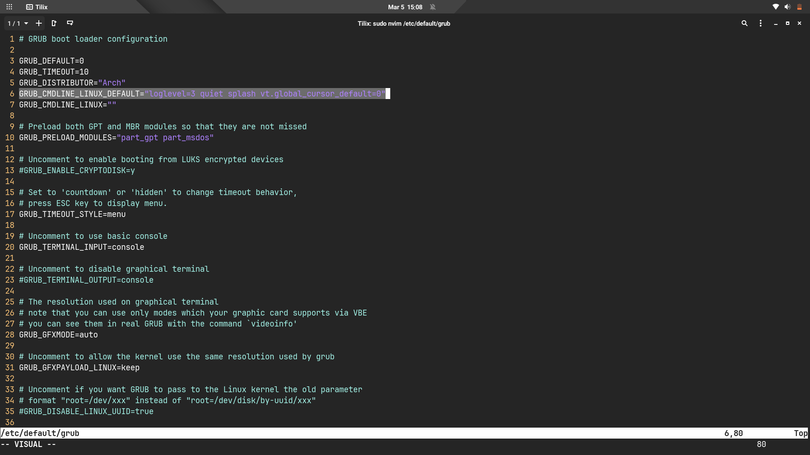
Task: Open the Tilix three-dots menu
Action: (x=761, y=24)
